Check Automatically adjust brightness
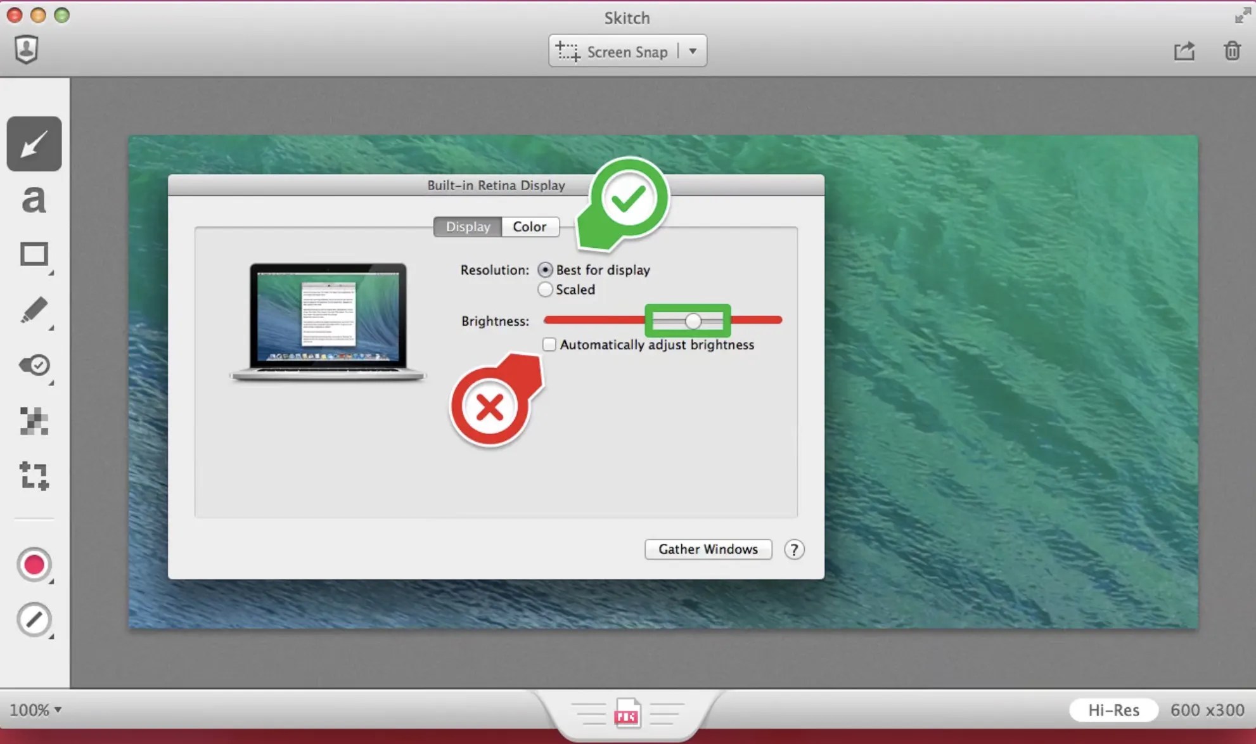 pyautogui.click(x=549, y=344)
